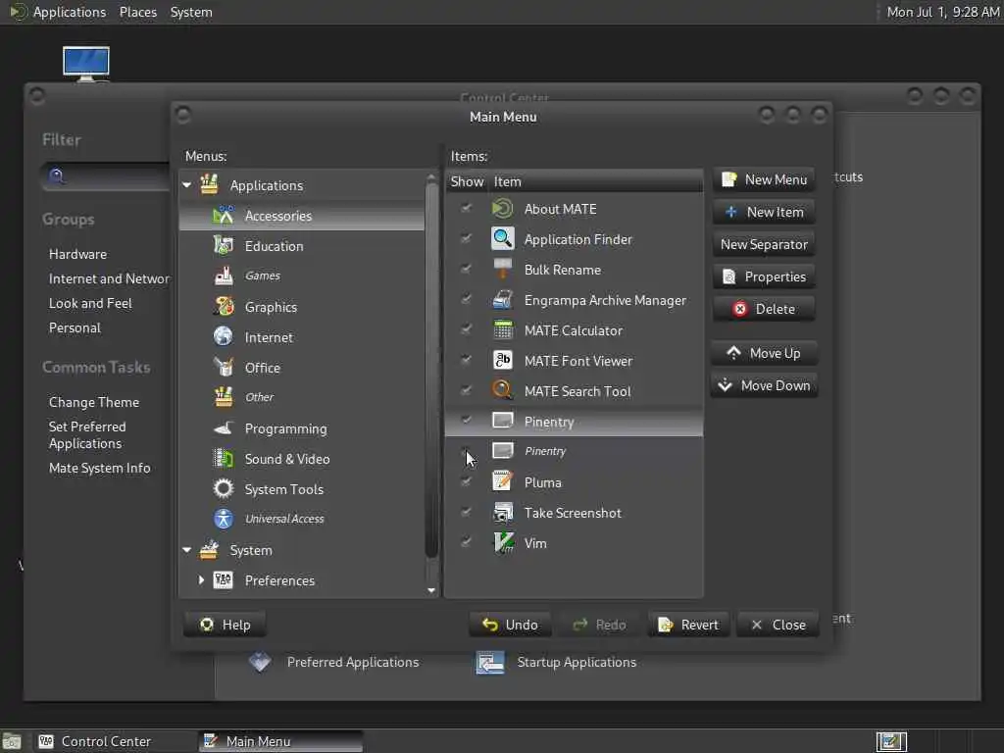Screen dimensions: 1004x753
Task: Click the Item column header
Action: [x=595, y=181]
